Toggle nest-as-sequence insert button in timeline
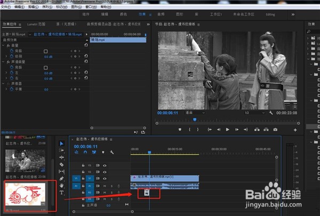Image resolution: width=320 pixels, height=216 pixels. (76, 153)
